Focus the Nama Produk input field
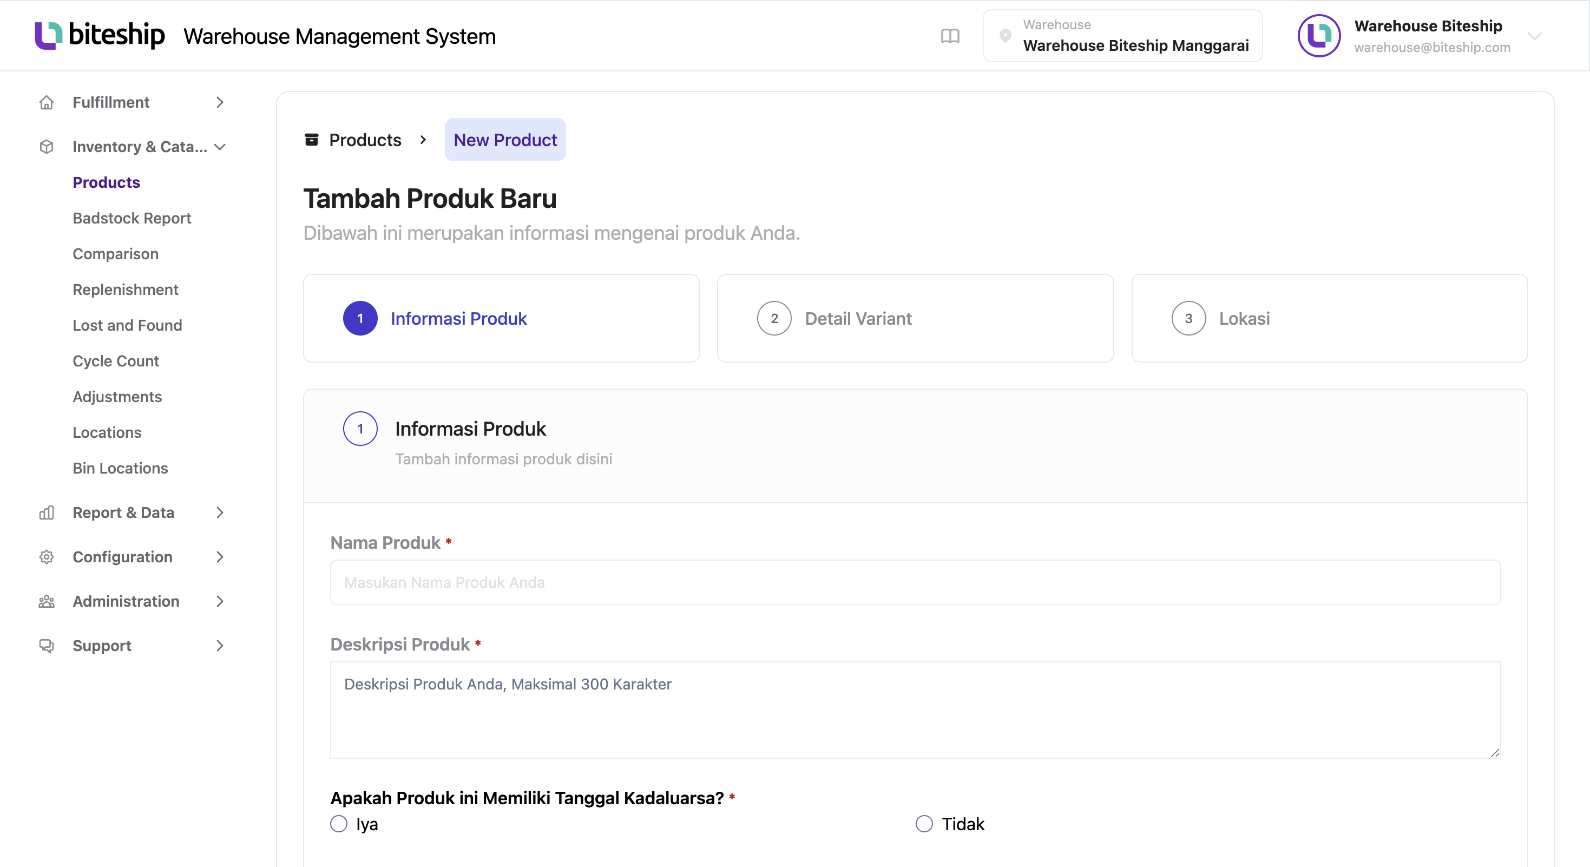The image size is (1590, 867). pyautogui.click(x=915, y=582)
